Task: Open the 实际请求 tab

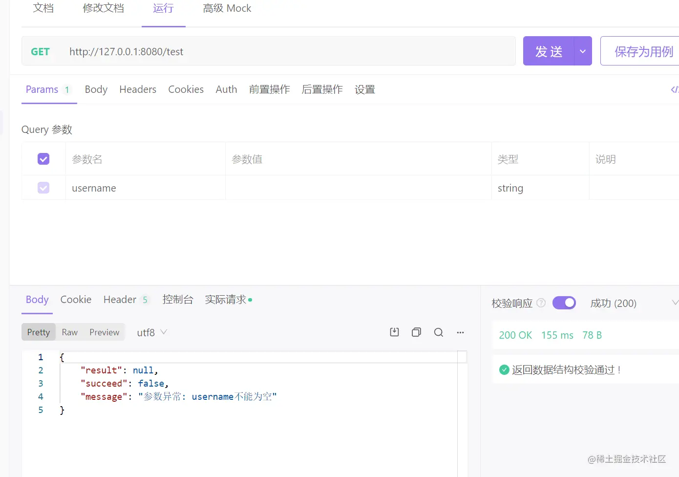Action: 229,300
